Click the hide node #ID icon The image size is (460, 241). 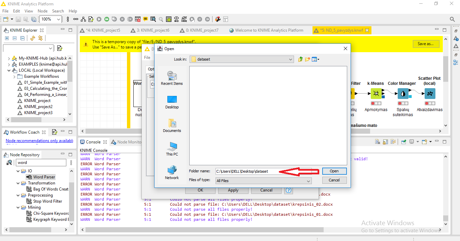point(176,19)
